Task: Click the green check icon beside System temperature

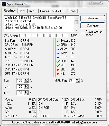Action: 58,41
